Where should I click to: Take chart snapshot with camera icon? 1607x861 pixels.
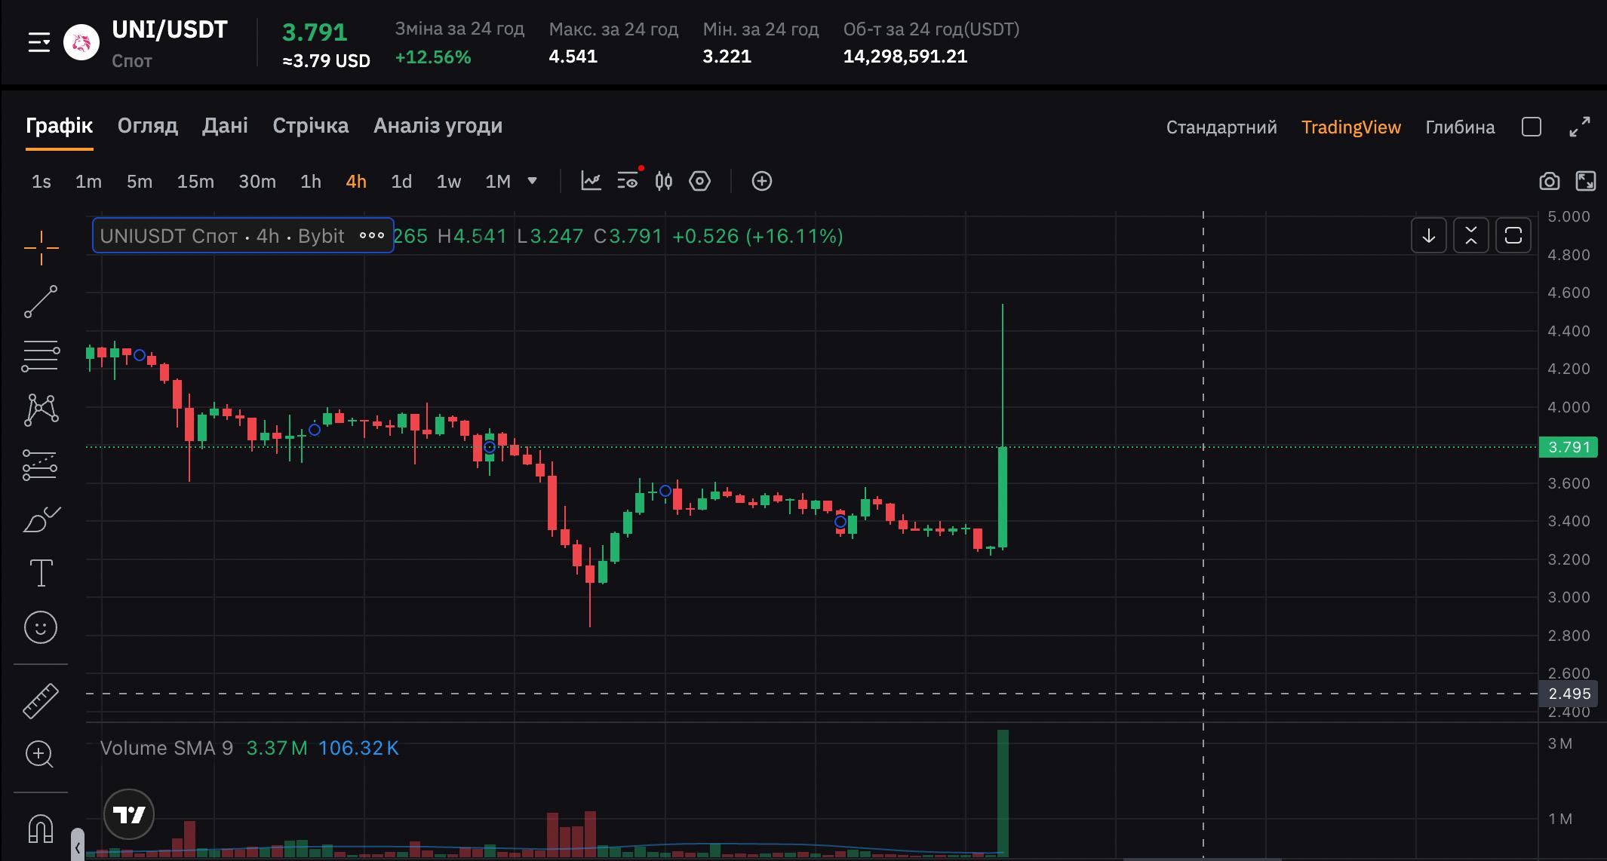coord(1549,181)
